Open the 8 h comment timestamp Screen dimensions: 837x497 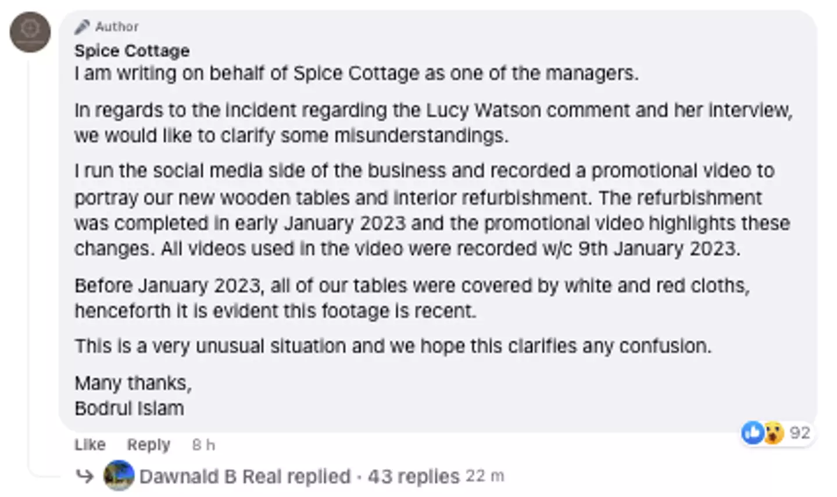(203, 445)
